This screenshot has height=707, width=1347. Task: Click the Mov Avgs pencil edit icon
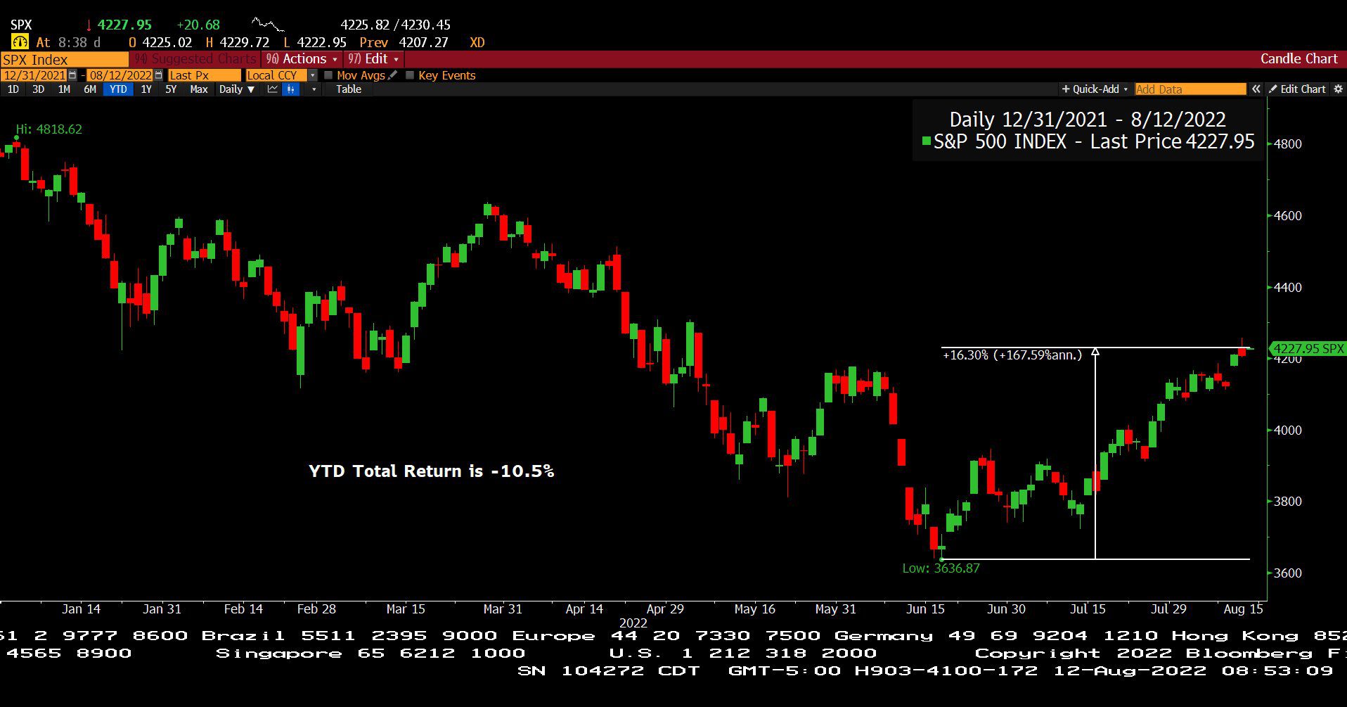click(x=392, y=75)
